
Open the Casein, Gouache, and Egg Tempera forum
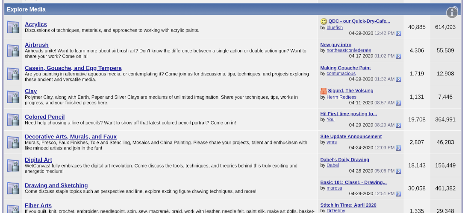point(73,68)
